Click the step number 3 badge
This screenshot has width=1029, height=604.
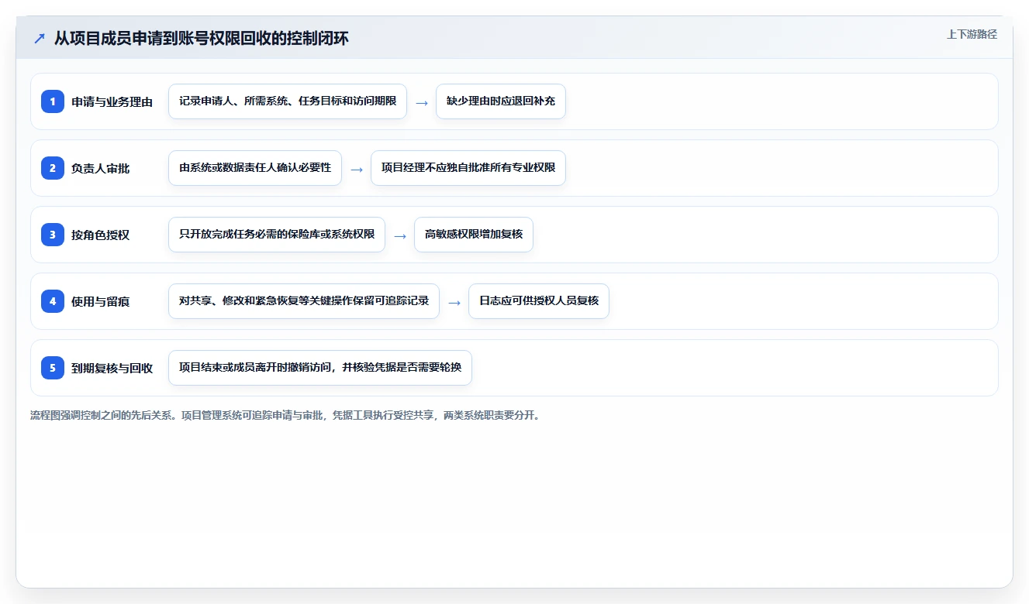click(x=53, y=235)
